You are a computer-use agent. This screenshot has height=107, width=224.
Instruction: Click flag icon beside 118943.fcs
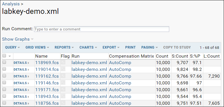coord(63,96)
